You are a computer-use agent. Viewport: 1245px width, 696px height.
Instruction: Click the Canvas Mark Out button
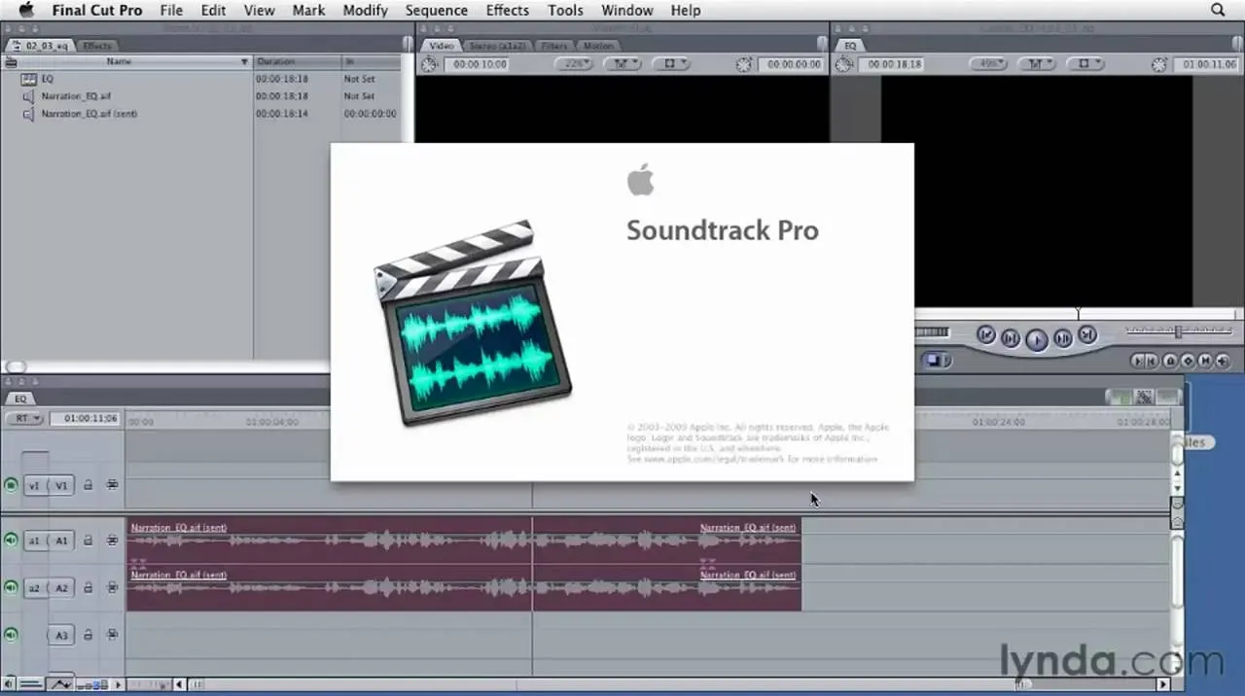tap(1154, 361)
